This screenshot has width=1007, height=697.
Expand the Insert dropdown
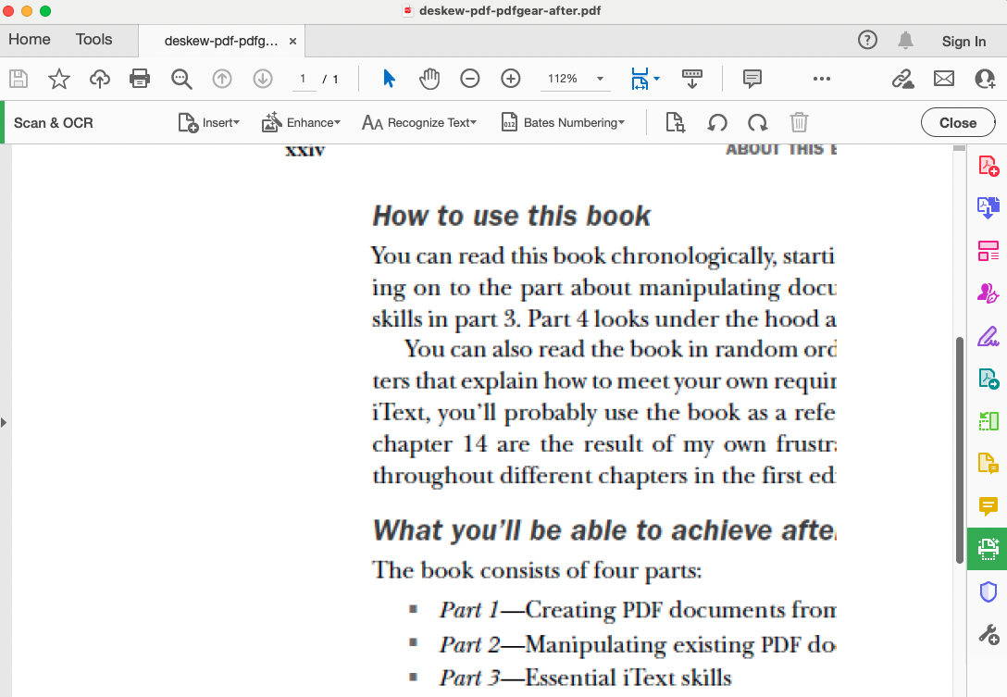click(209, 122)
